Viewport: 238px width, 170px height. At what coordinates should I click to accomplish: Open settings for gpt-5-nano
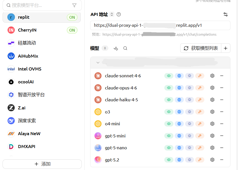pos(212,148)
